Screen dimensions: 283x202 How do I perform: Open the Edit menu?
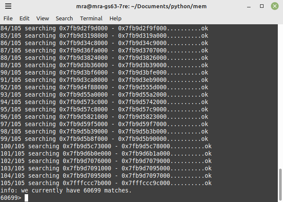[24, 19]
